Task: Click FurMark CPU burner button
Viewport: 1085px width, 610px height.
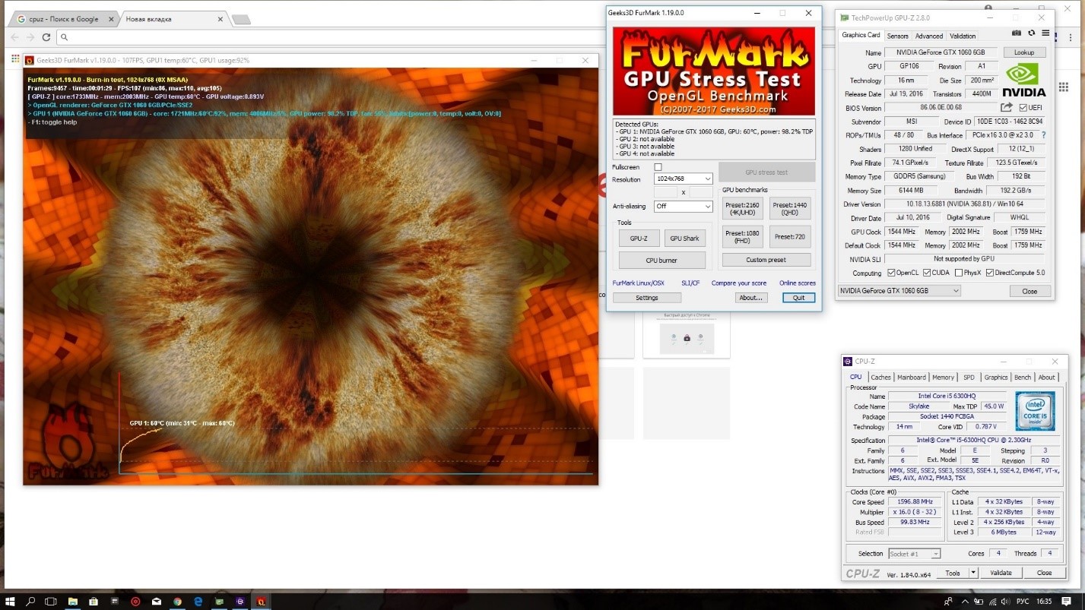Action: 661,261
